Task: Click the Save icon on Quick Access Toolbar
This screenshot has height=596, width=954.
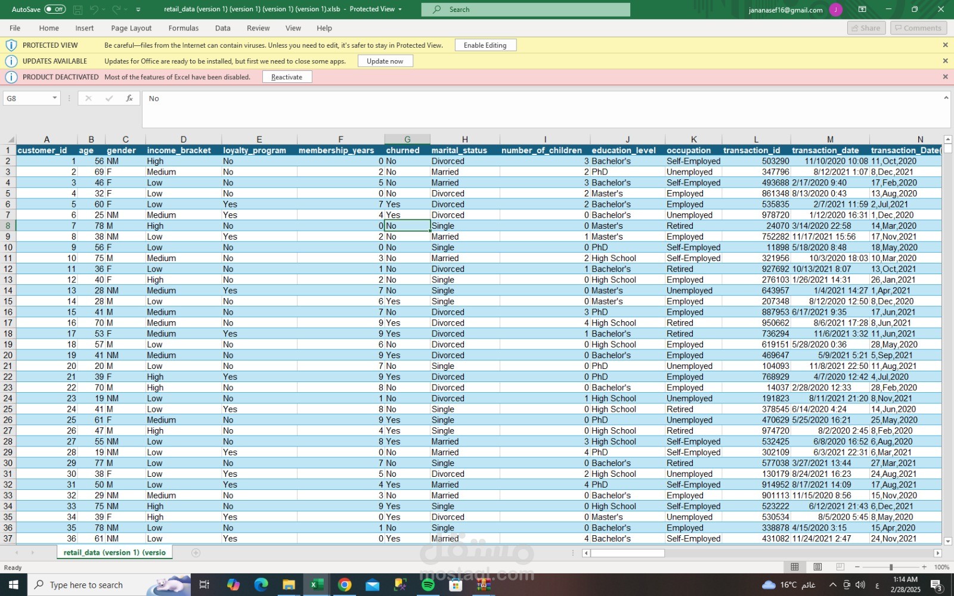Action: pyautogui.click(x=77, y=9)
